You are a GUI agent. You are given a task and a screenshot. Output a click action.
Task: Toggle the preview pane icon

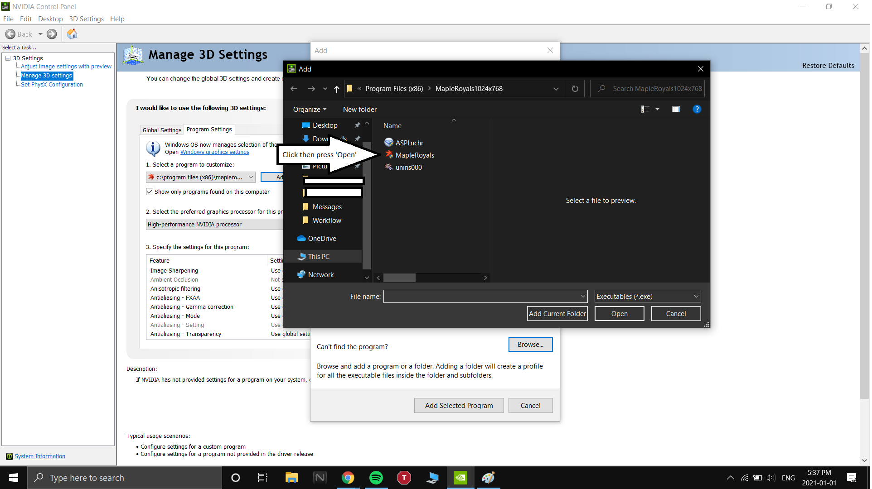point(676,109)
